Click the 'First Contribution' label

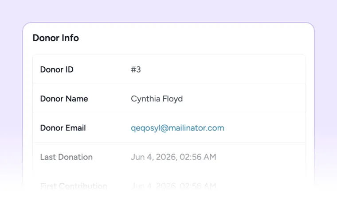coord(74,186)
